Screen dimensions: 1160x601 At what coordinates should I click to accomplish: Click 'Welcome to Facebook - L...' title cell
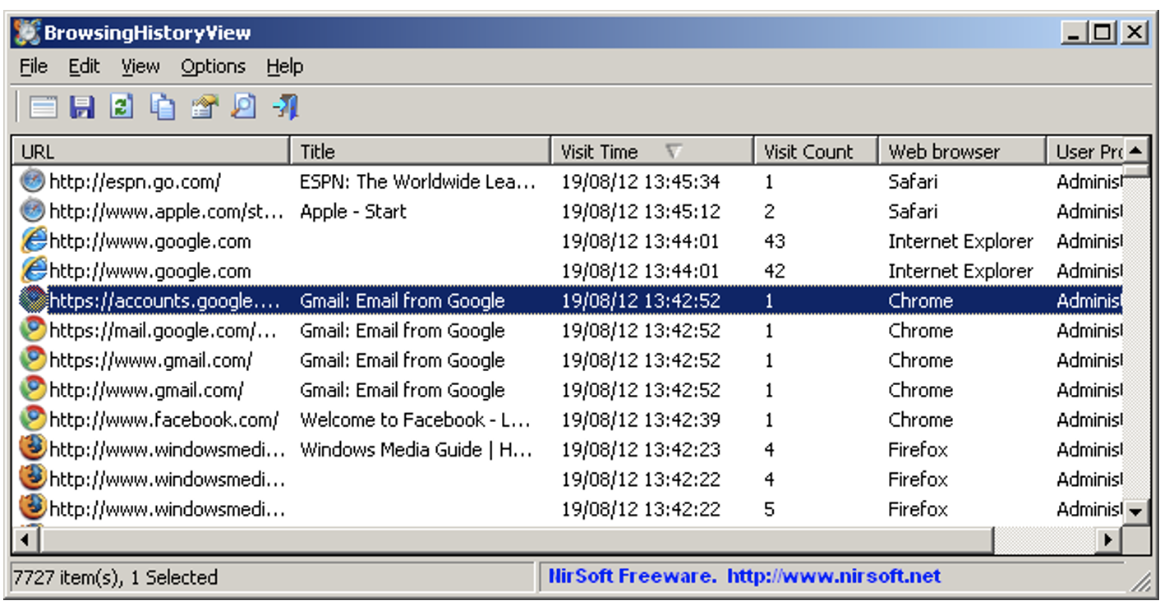click(415, 420)
